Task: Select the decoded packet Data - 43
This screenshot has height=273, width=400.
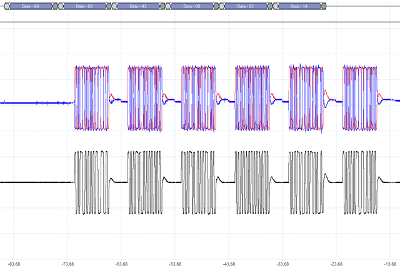Action: tap(138, 6)
